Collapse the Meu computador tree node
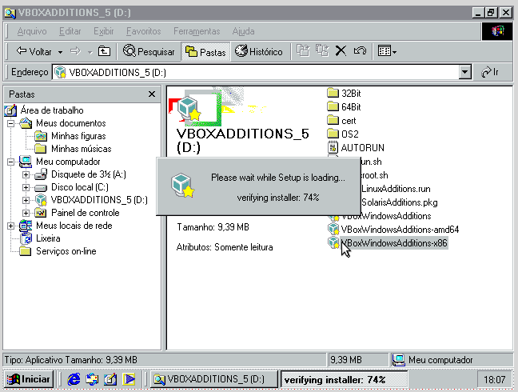This screenshot has height=392, width=518. tap(11, 162)
